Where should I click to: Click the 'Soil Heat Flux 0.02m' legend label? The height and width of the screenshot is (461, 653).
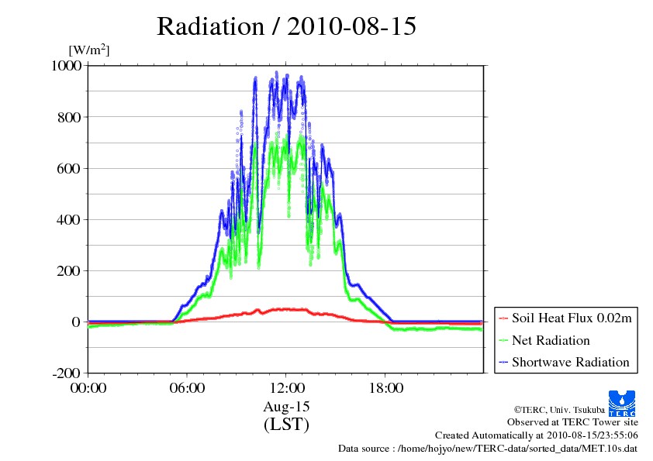[572, 318]
